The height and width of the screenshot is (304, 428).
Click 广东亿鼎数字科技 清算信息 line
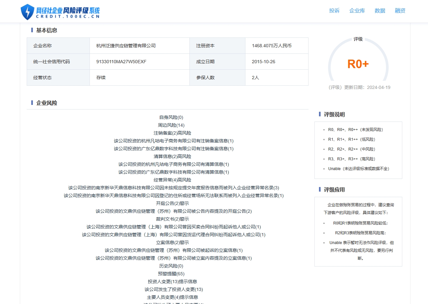coord(174,172)
